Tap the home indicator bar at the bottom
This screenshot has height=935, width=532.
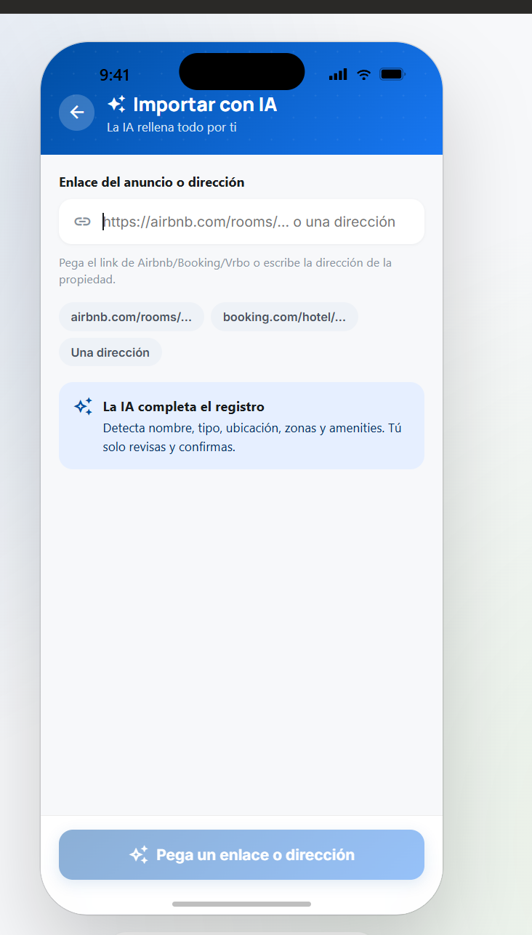point(241,904)
